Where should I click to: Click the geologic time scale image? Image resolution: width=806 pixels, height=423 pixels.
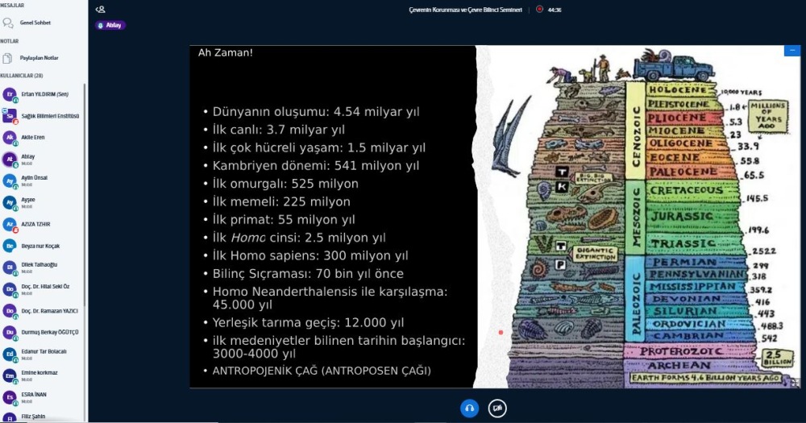tap(640, 217)
